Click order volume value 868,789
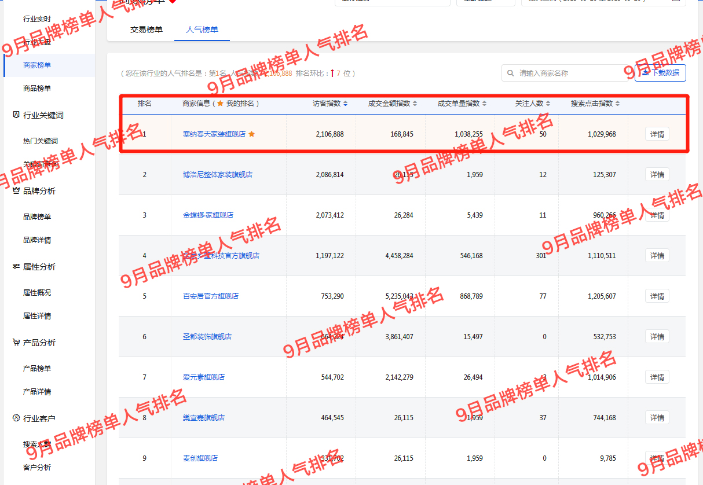Screen dimensions: 703x485 [x=471, y=296]
